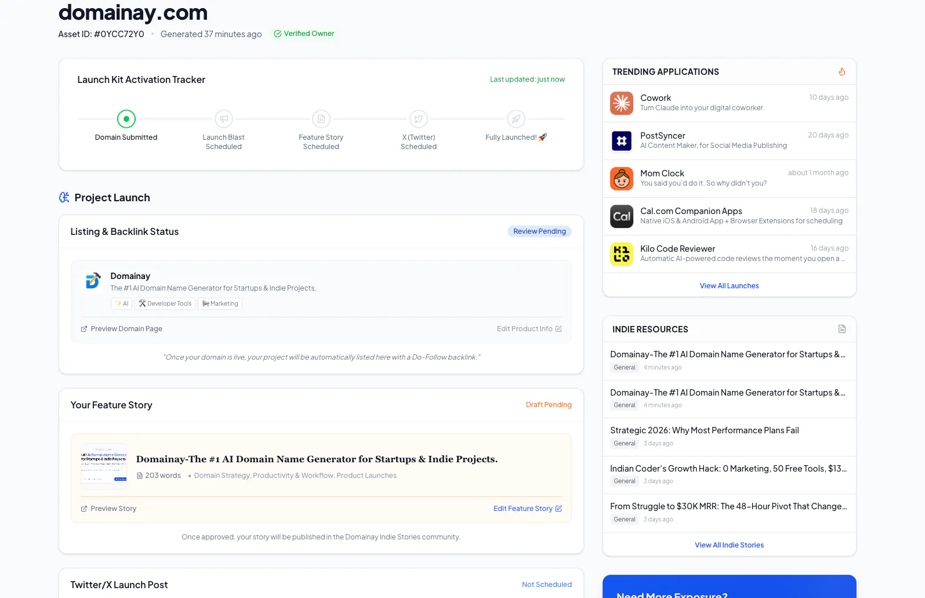Select the Developer Tools tag chip
This screenshot has width=925, height=598.
pos(165,303)
